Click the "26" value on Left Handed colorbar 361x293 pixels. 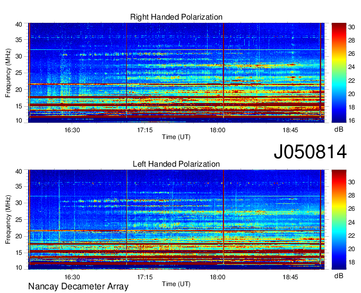[351, 209]
